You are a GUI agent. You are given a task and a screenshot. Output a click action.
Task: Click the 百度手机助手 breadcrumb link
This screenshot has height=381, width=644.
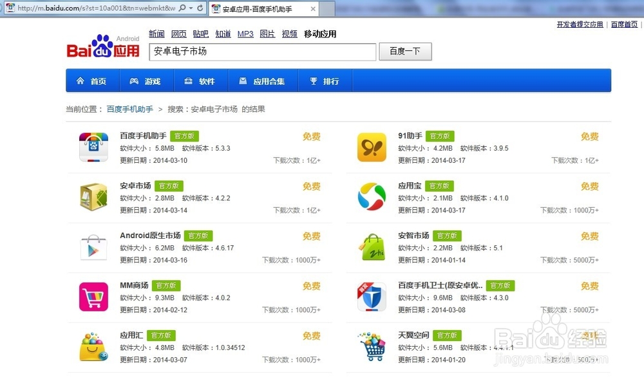(128, 109)
